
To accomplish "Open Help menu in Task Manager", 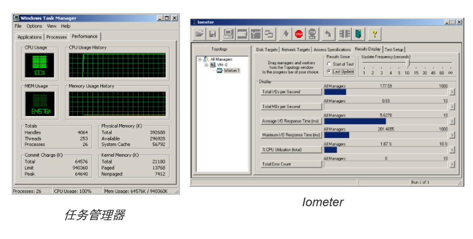I will tap(66, 26).
